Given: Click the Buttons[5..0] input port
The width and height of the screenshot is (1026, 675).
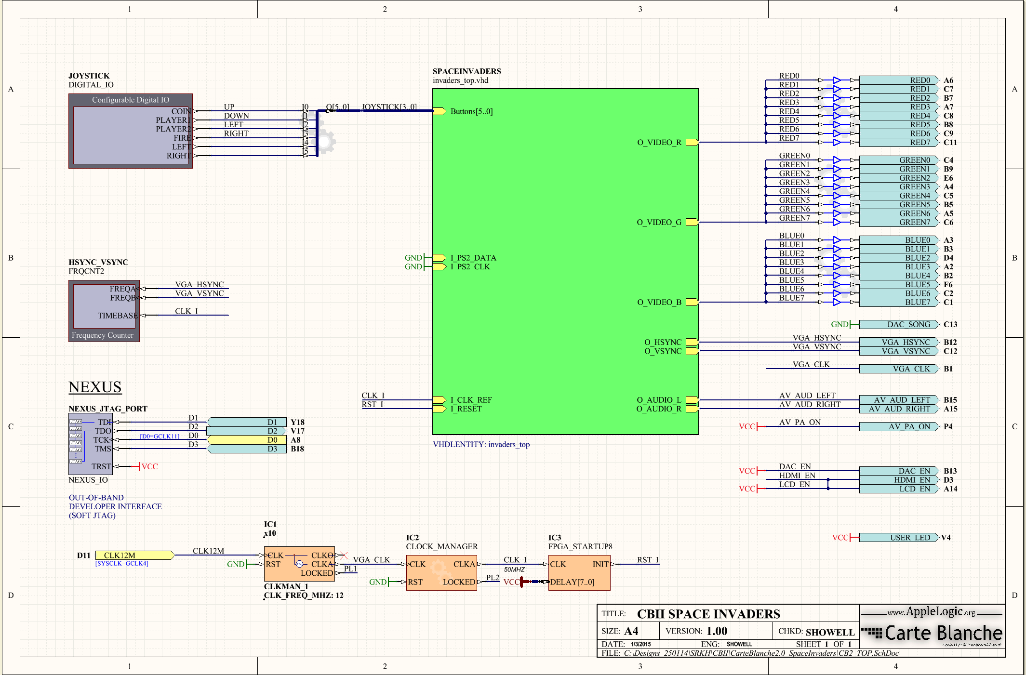Looking at the screenshot, I should pyautogui.click(x=440, y=111).
